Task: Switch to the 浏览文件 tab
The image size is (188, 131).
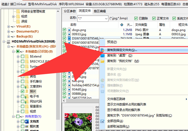Action: (x=85, y=11)
